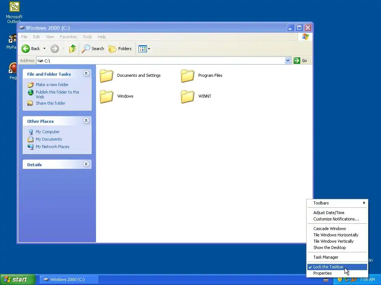Viewport: 381px width, 285px height.
Task: Select Show the Desktop
Action: pyautogui.click(x=337, y=248)
